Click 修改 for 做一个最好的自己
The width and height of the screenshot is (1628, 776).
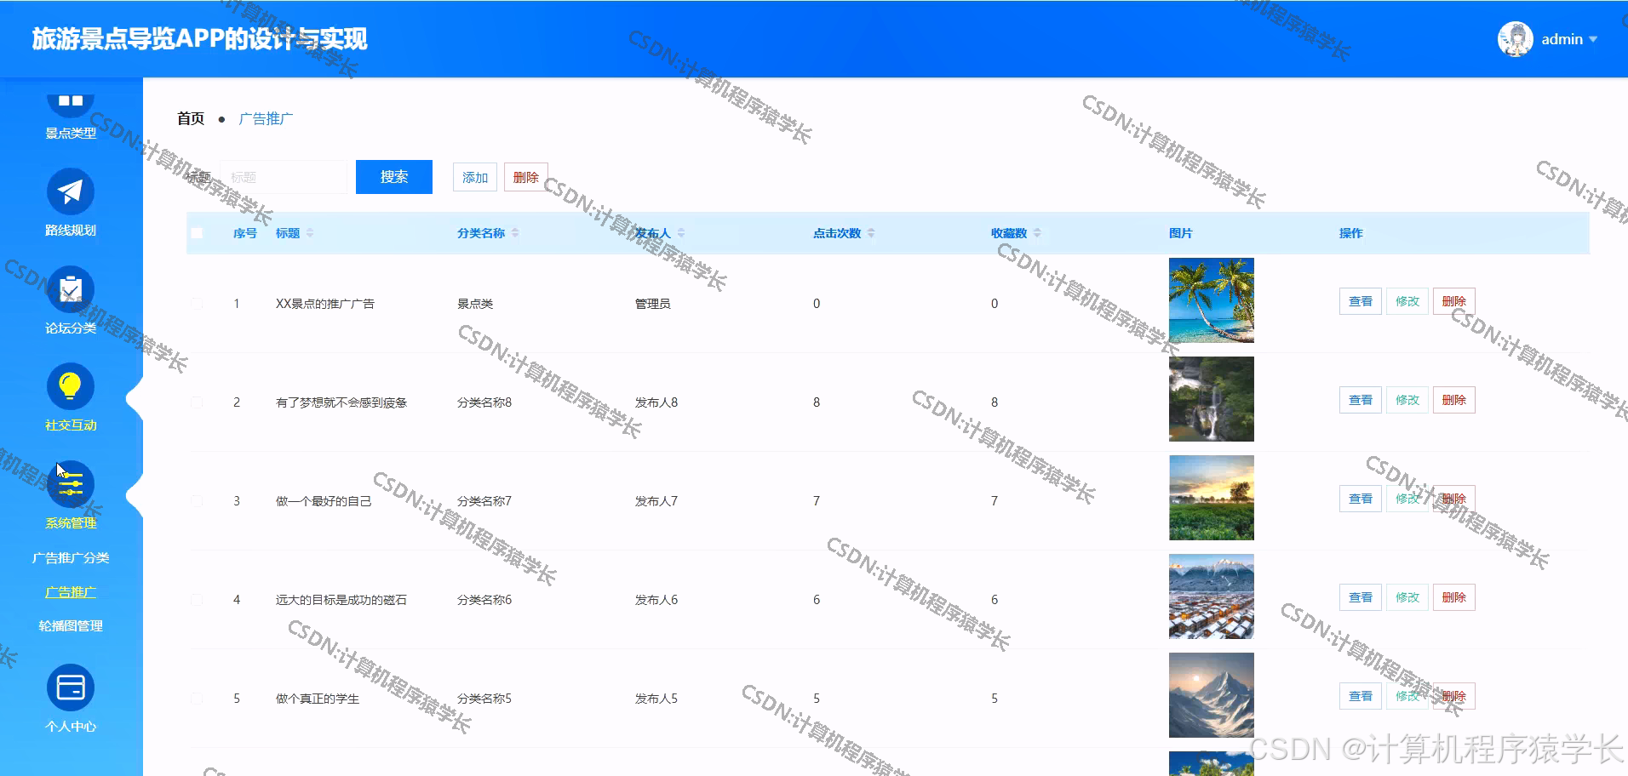[1407, 499]
